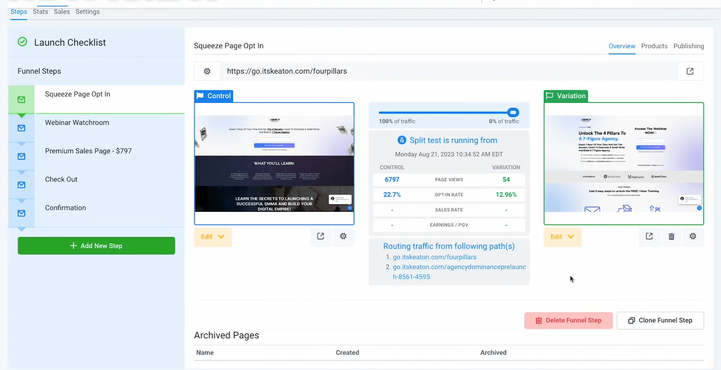Click the envelope icon beside Check Out
The image size is (721, 370).
pos(22,185)
